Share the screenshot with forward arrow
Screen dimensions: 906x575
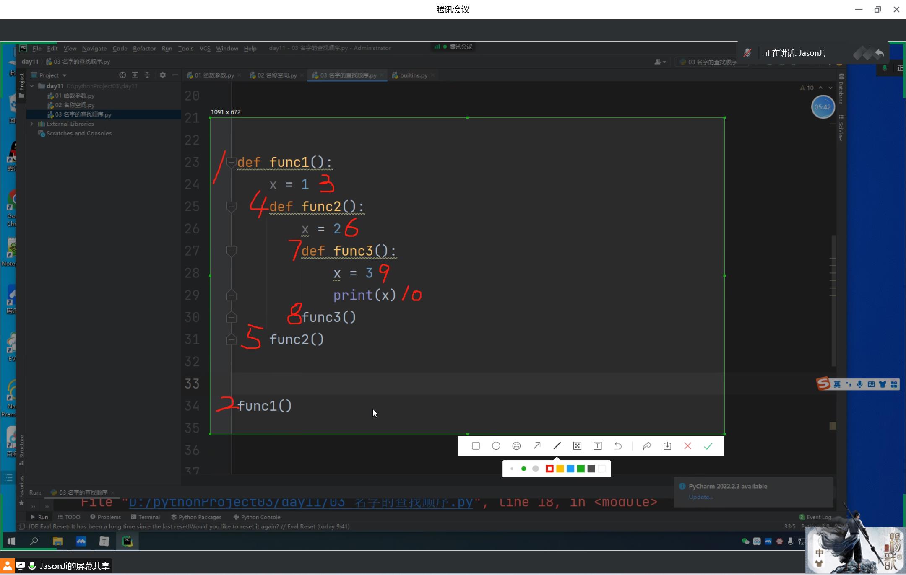pyautogui.click(x=647, y=446)
